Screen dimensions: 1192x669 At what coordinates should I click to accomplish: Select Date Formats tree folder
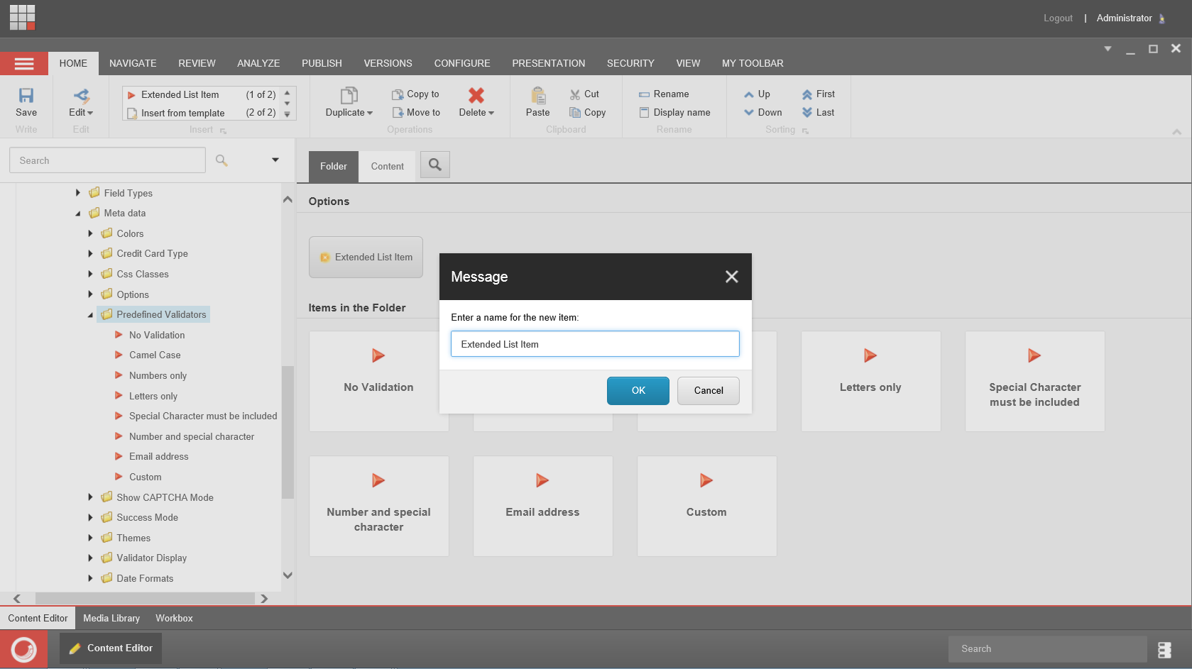click(145, 579)
